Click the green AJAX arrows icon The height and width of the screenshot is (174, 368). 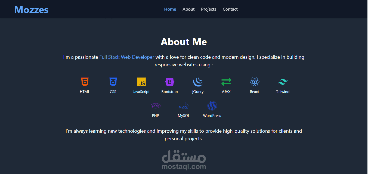[226, 82]
